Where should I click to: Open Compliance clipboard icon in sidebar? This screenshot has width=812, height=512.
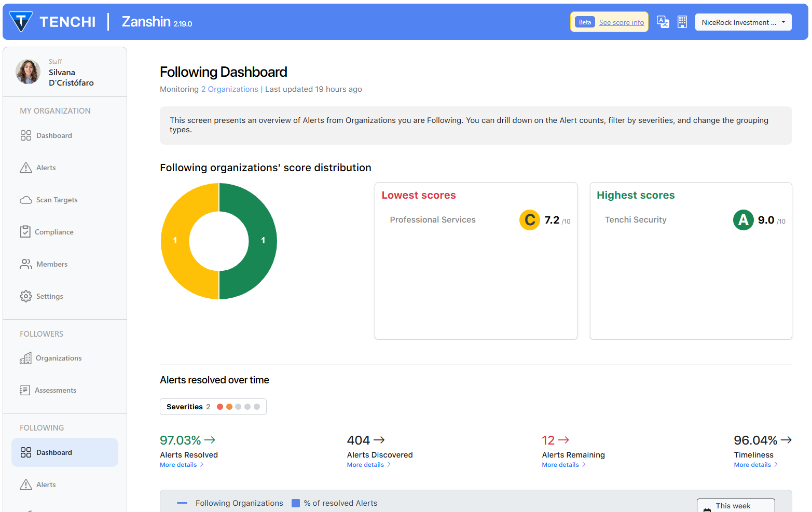pos(25,232)
